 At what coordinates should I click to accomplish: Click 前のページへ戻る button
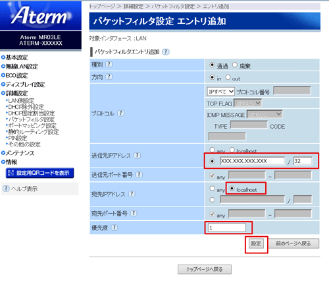pyautogui.click(x=293, y=243)
